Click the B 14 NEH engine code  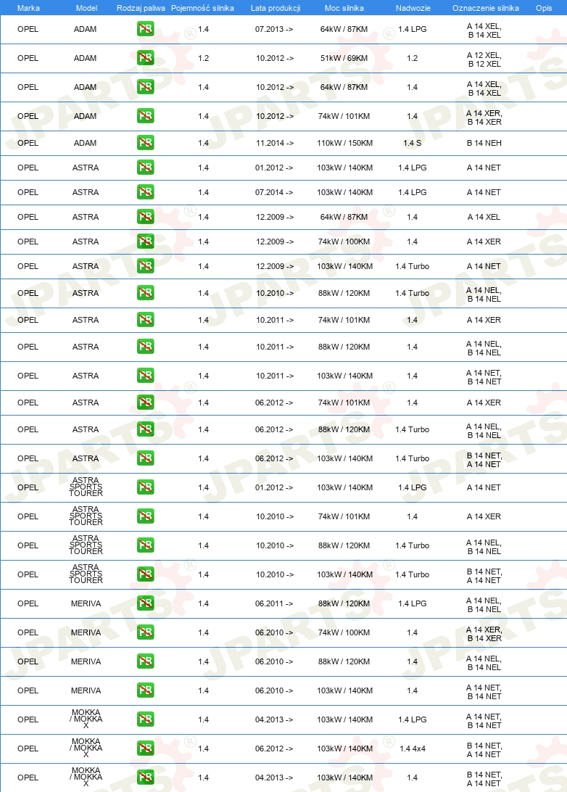[484, 143]
